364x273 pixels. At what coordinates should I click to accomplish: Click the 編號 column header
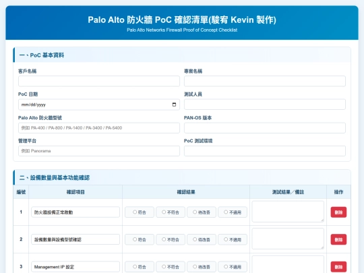(x=21, y=192)
